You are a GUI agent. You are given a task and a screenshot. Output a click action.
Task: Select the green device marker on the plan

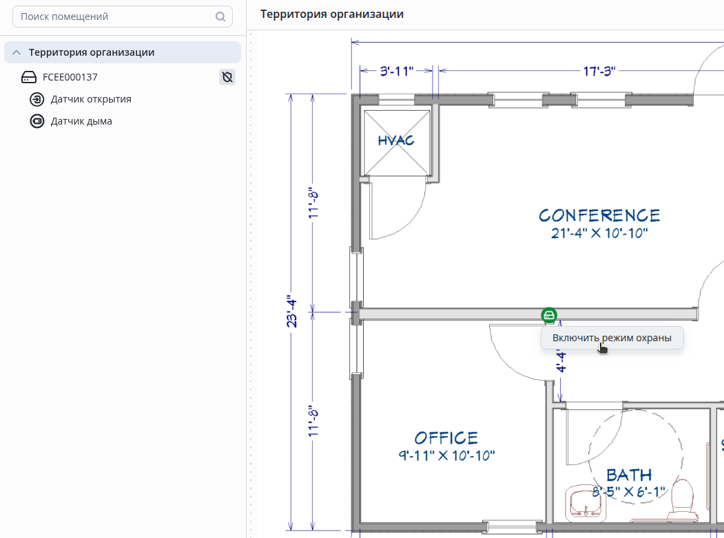pos(548,315)
